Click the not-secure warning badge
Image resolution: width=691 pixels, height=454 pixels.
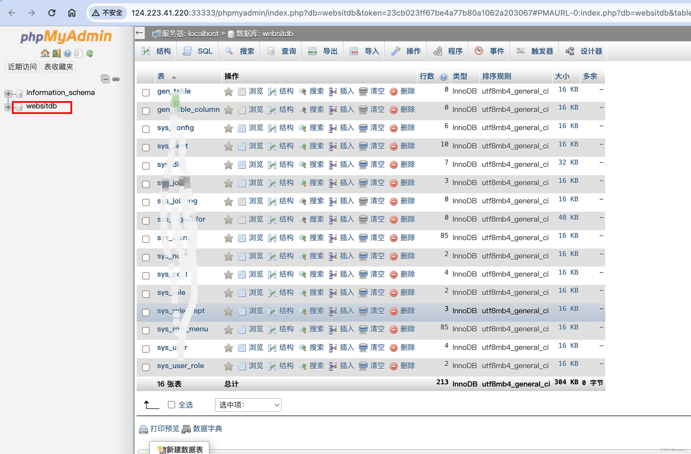click(107, 13)
